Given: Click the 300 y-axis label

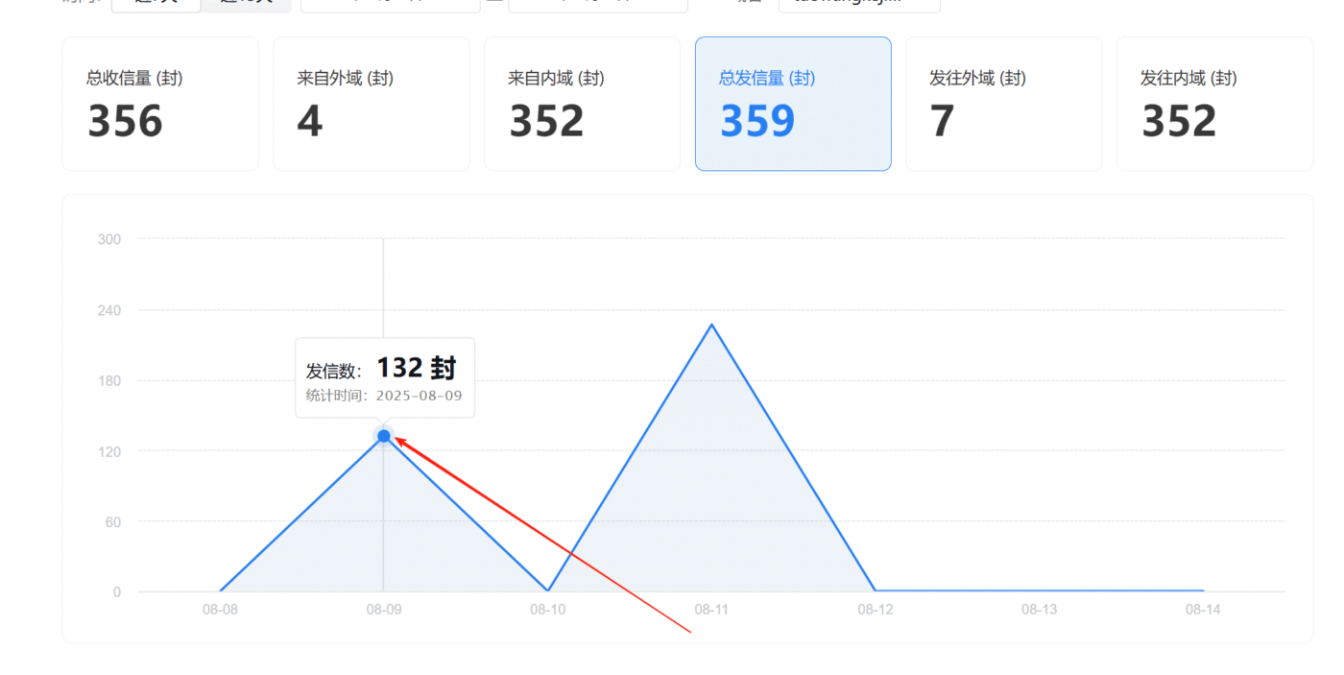Looking at the screenshot, I should [109, 239].
